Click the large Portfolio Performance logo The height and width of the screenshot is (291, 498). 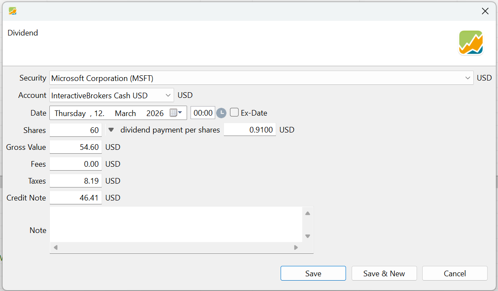[x=471, y=42]
